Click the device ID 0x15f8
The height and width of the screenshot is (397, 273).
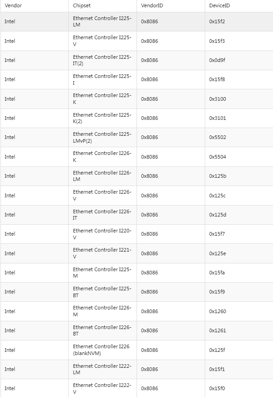217,79
